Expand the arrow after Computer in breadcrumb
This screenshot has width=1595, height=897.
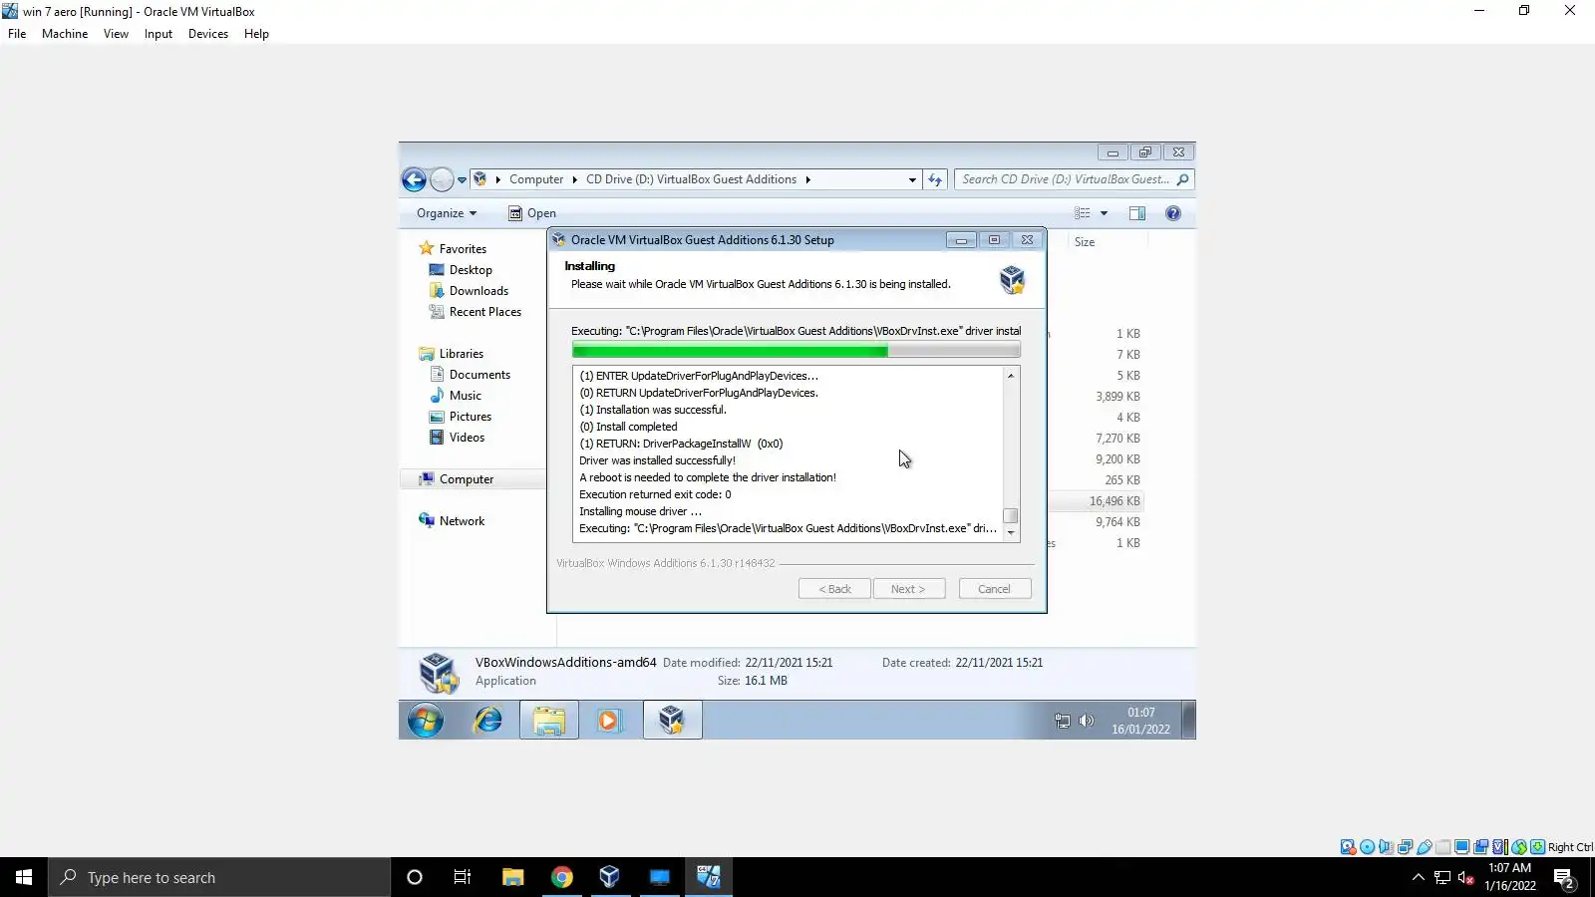pyautogui.click(x=575, y=179)
